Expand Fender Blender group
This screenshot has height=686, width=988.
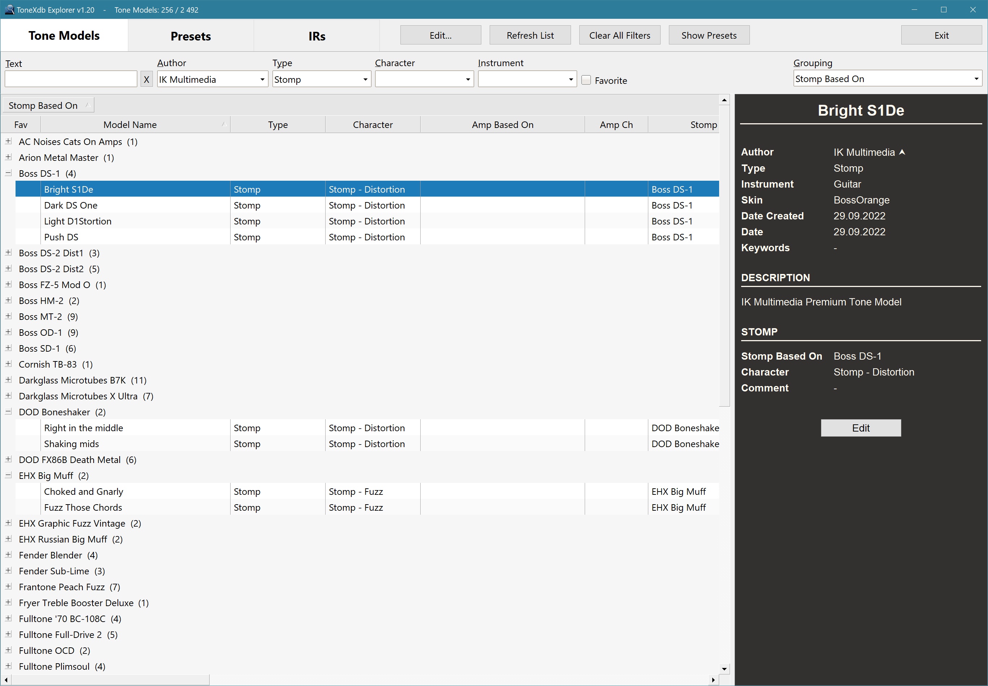8,554
